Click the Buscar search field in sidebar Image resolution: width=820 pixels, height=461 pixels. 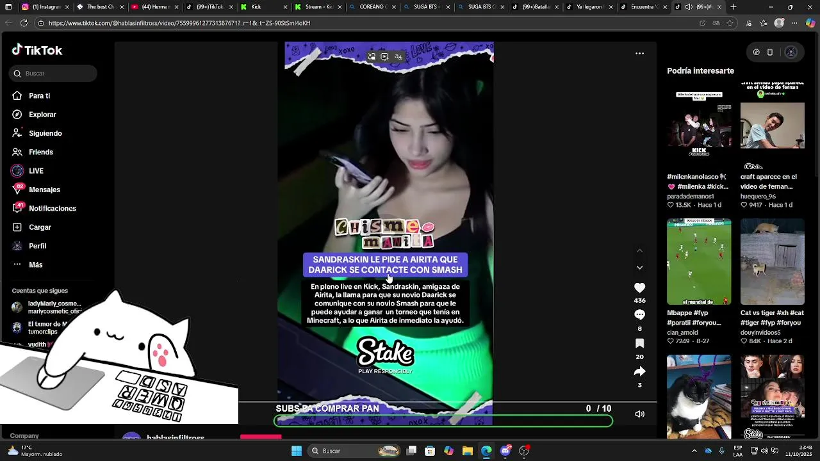pyautogui.click(x=53, y=74)
